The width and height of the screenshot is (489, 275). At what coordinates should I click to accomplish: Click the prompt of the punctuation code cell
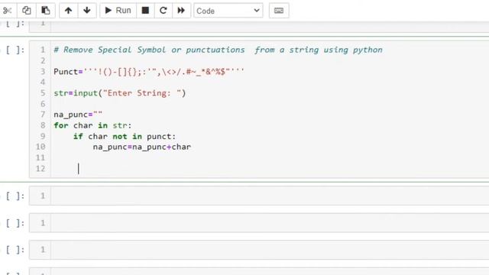[15, 50]
